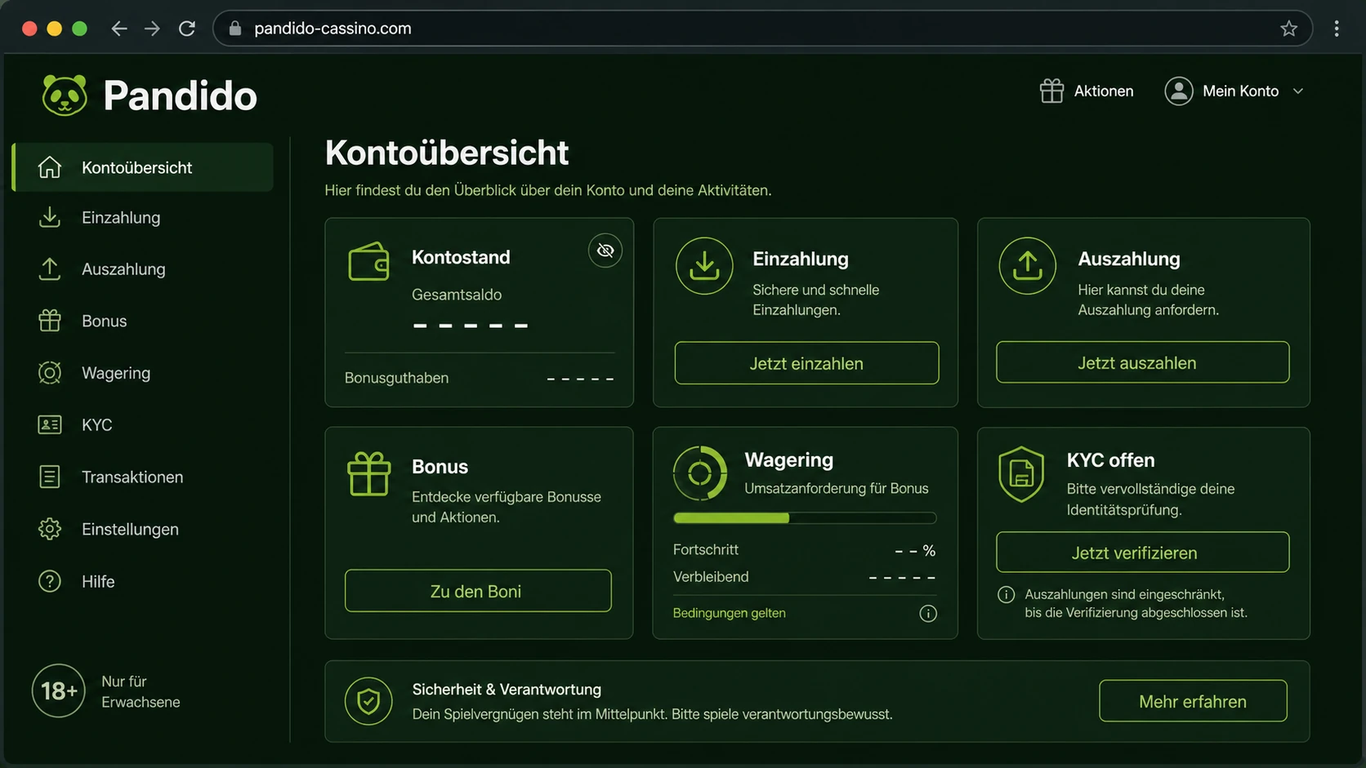Click the Fortschritt label in Wagering card
Screen dimensions: 1366x768
pyautogui.click(x=706, y=549)
